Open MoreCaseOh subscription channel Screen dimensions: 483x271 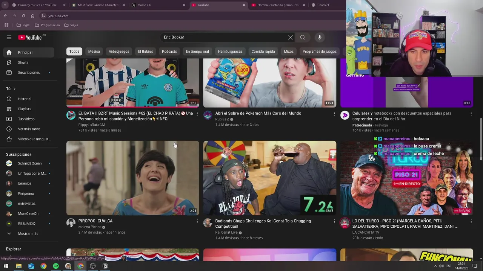(29, 214)
